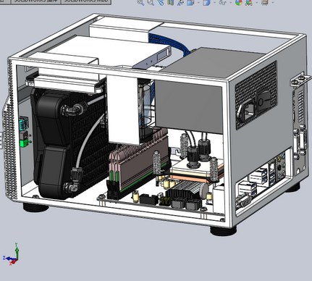Expand the Display Style dropdown arrow
Image resolution: width=312 pixels, height=281 pixels.
[214, 3]
